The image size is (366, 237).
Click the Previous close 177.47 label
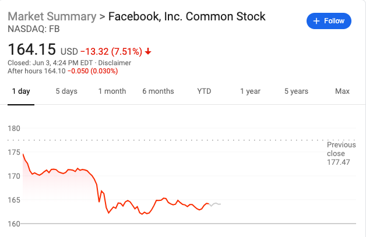[341, 153]
